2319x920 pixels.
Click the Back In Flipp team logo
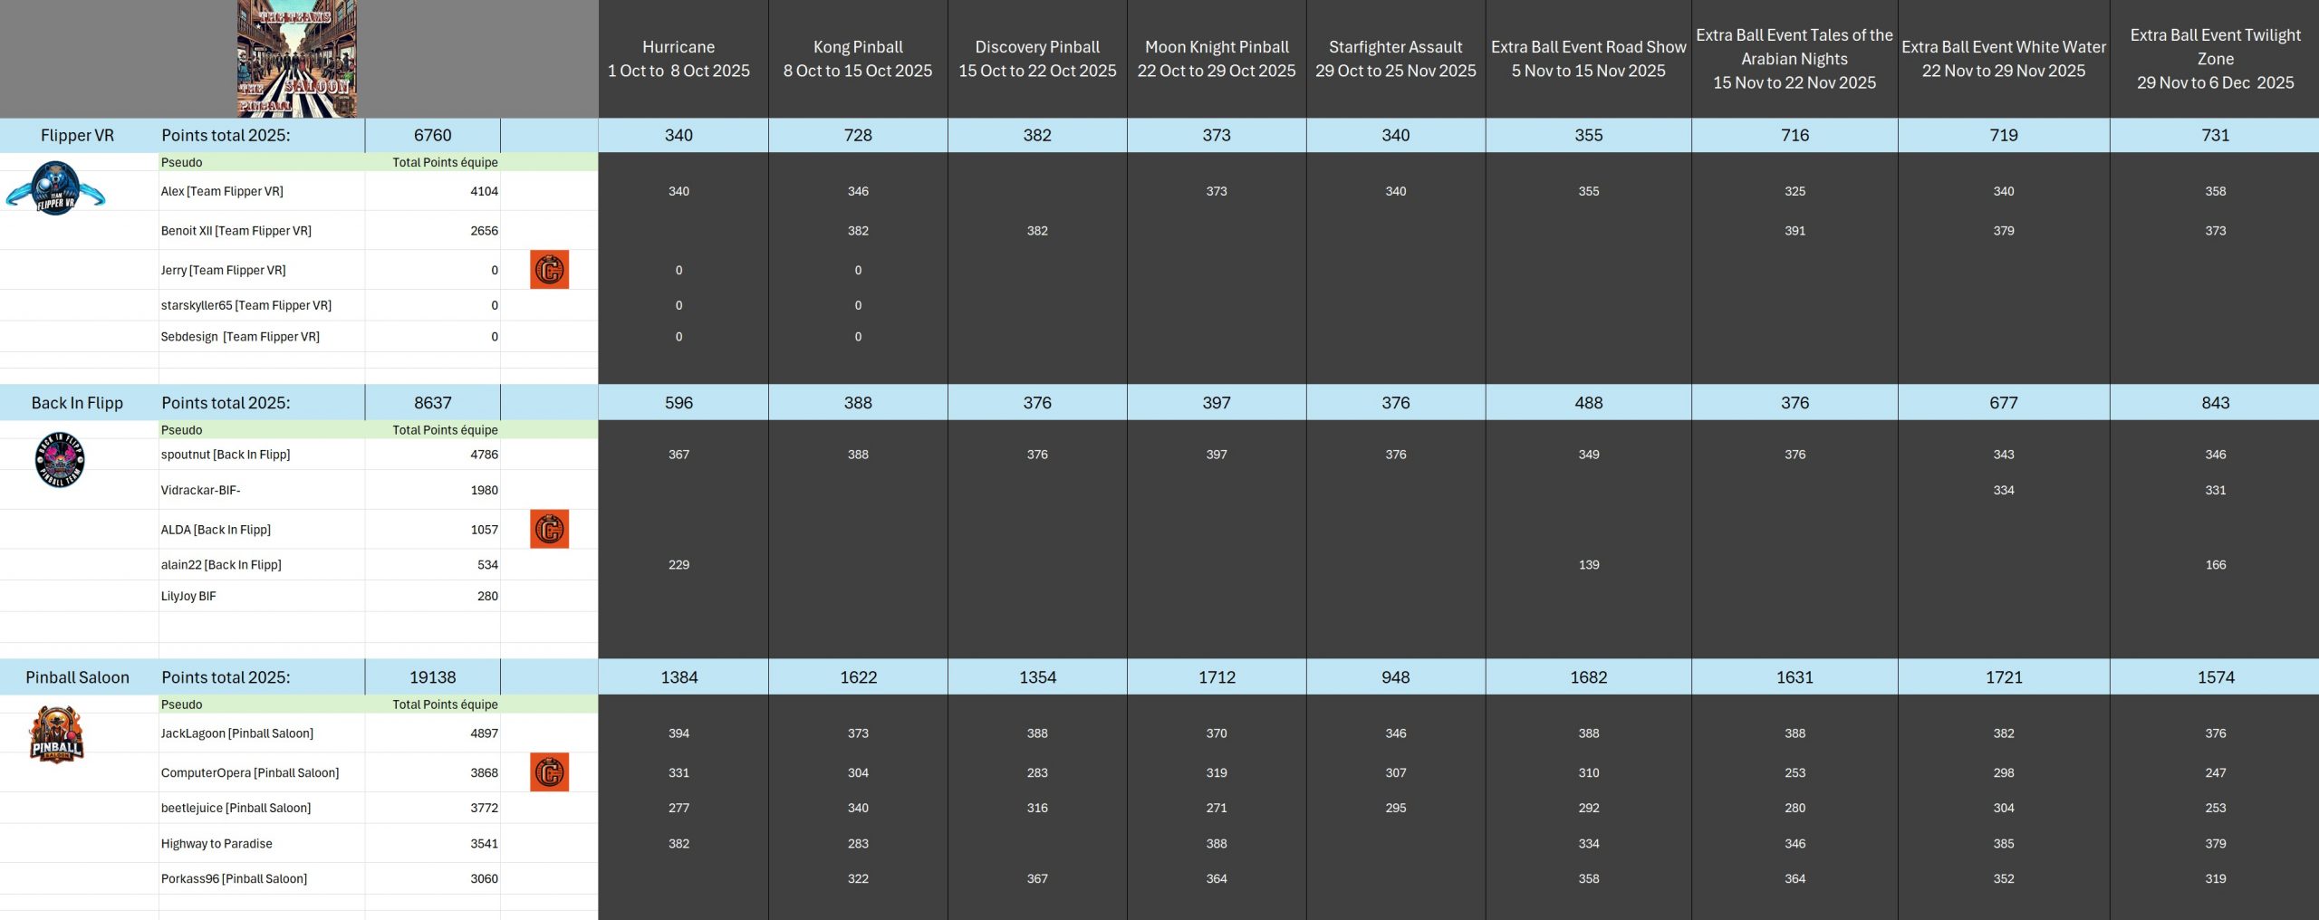click(60, 460)
